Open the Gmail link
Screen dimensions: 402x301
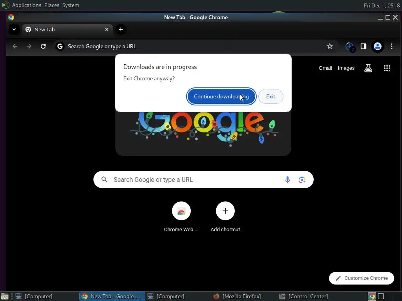(x=325, y=68)
